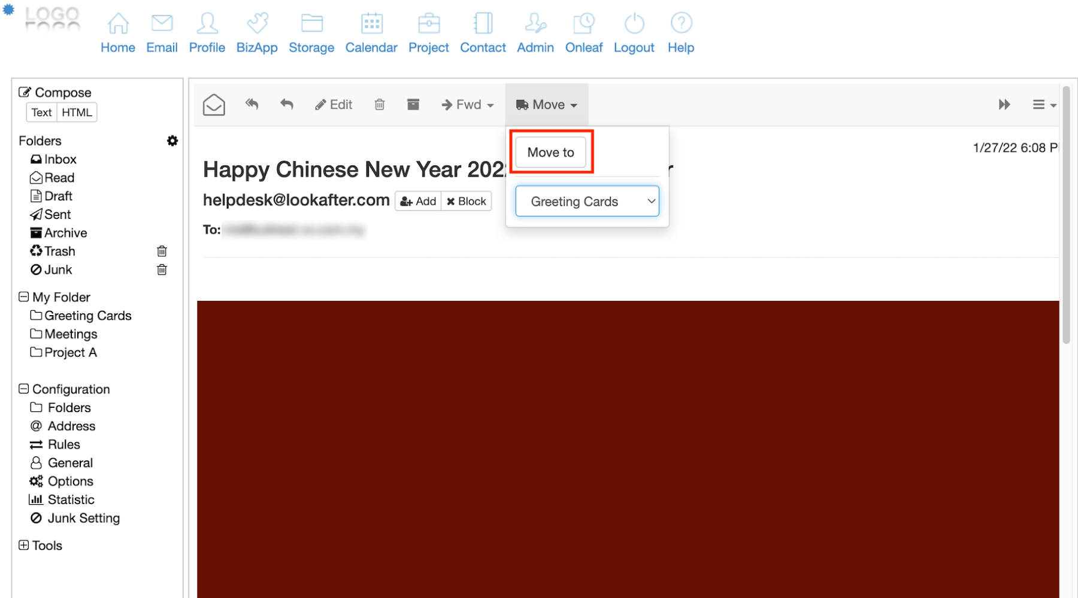Block the sender helpdesk@lookafter.com
1078x598 pixels.
click(467, 202)
